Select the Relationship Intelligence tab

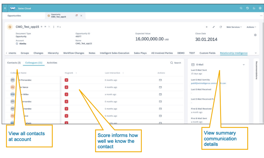pos(234,53)
